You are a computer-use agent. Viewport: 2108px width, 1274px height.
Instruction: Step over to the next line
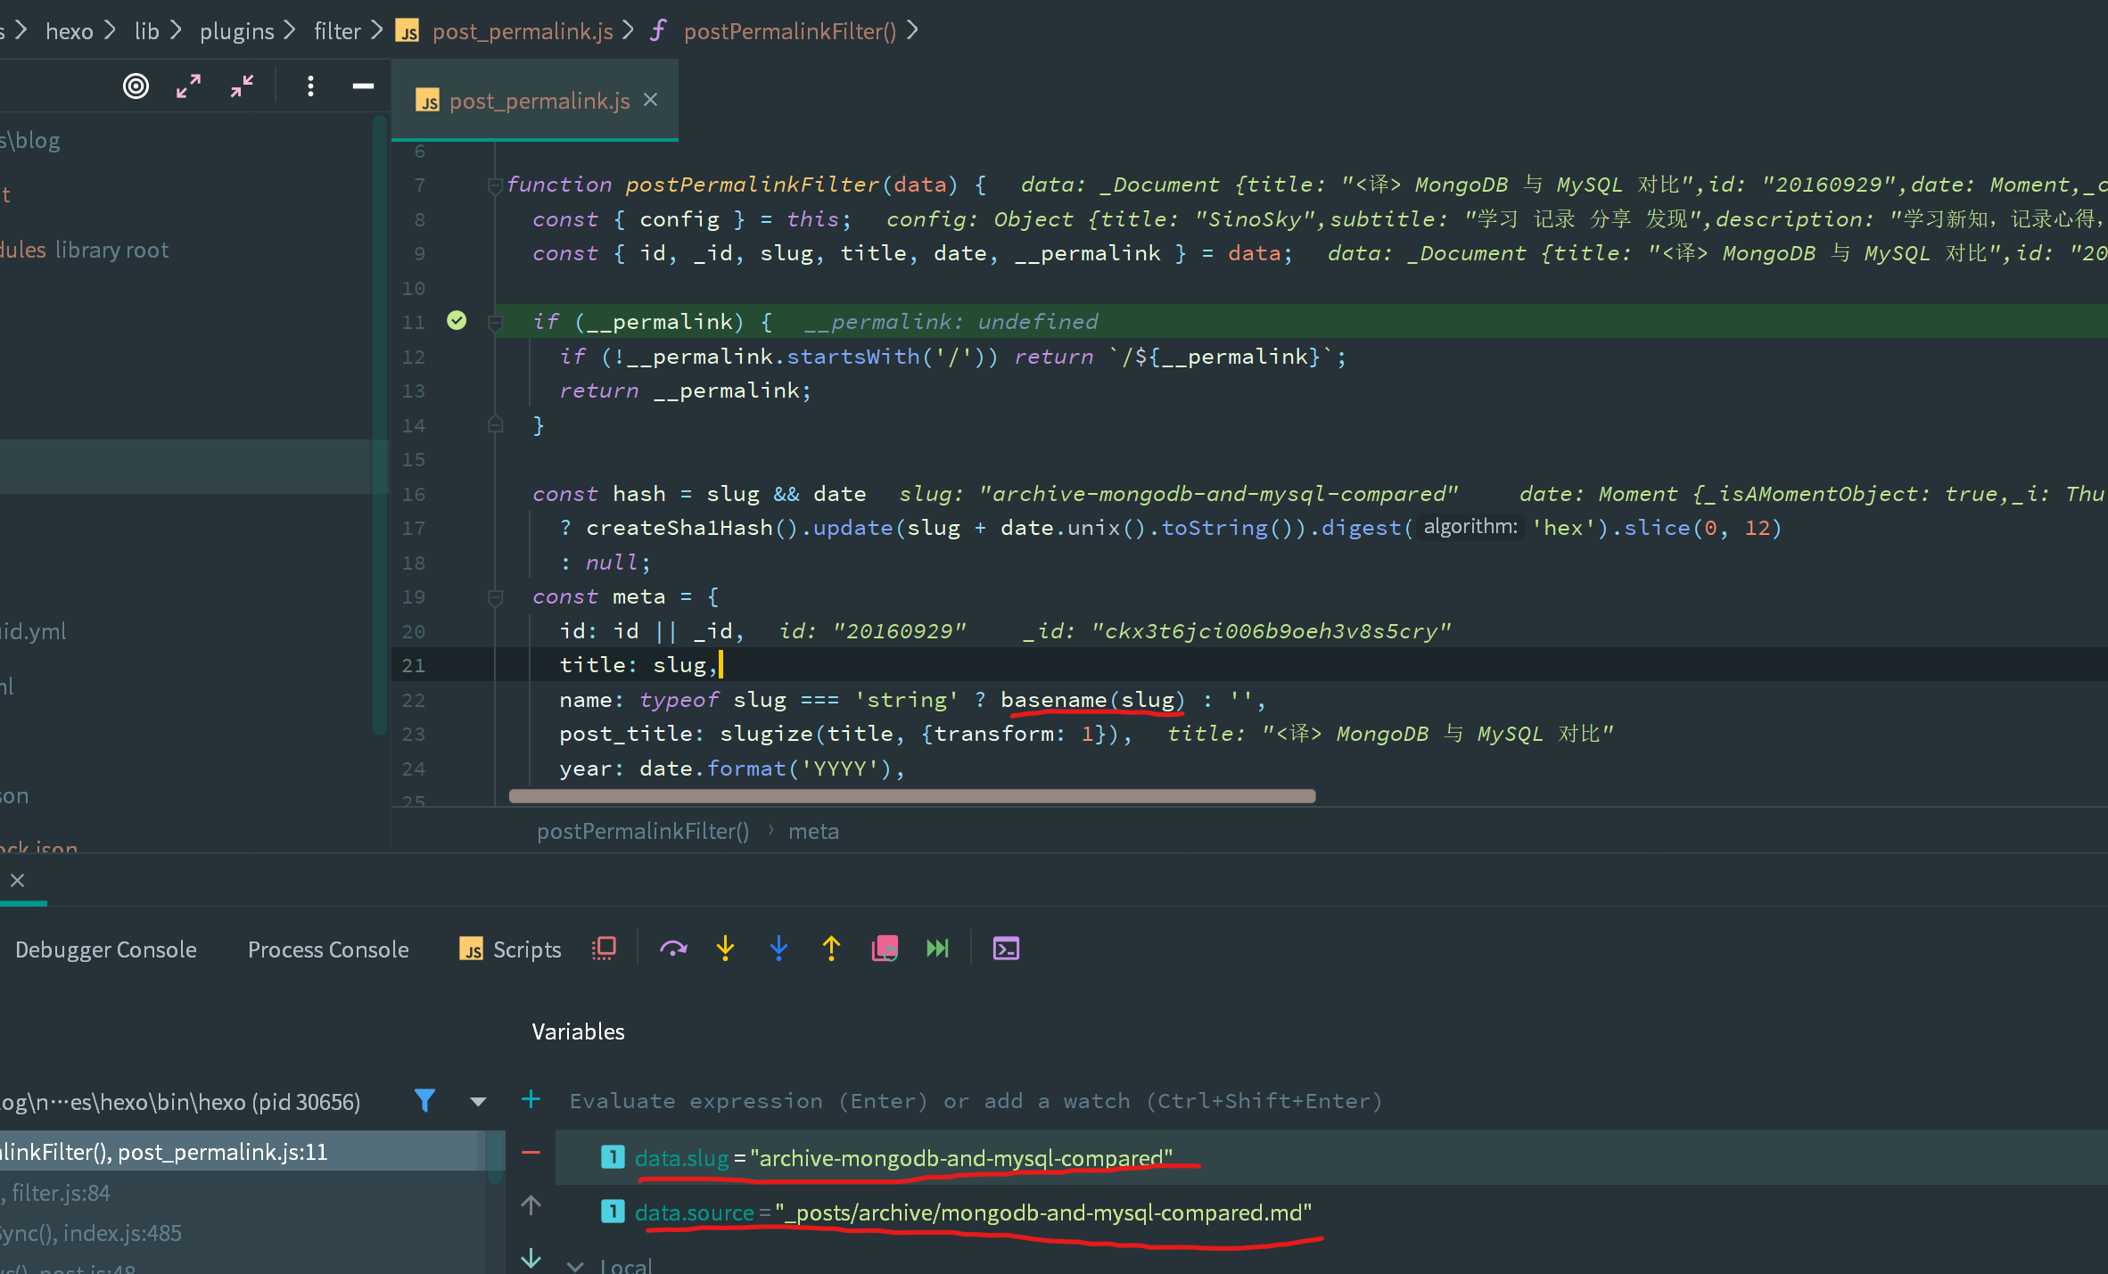coord(673,948)
